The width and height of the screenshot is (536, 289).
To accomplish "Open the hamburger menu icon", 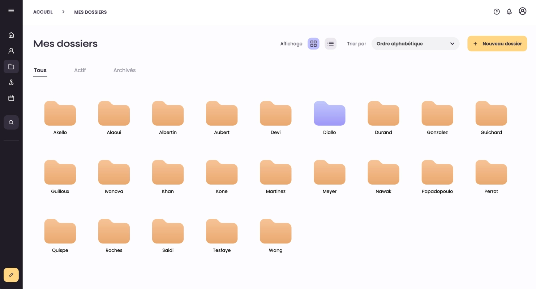I will click(x=11, y=10).
